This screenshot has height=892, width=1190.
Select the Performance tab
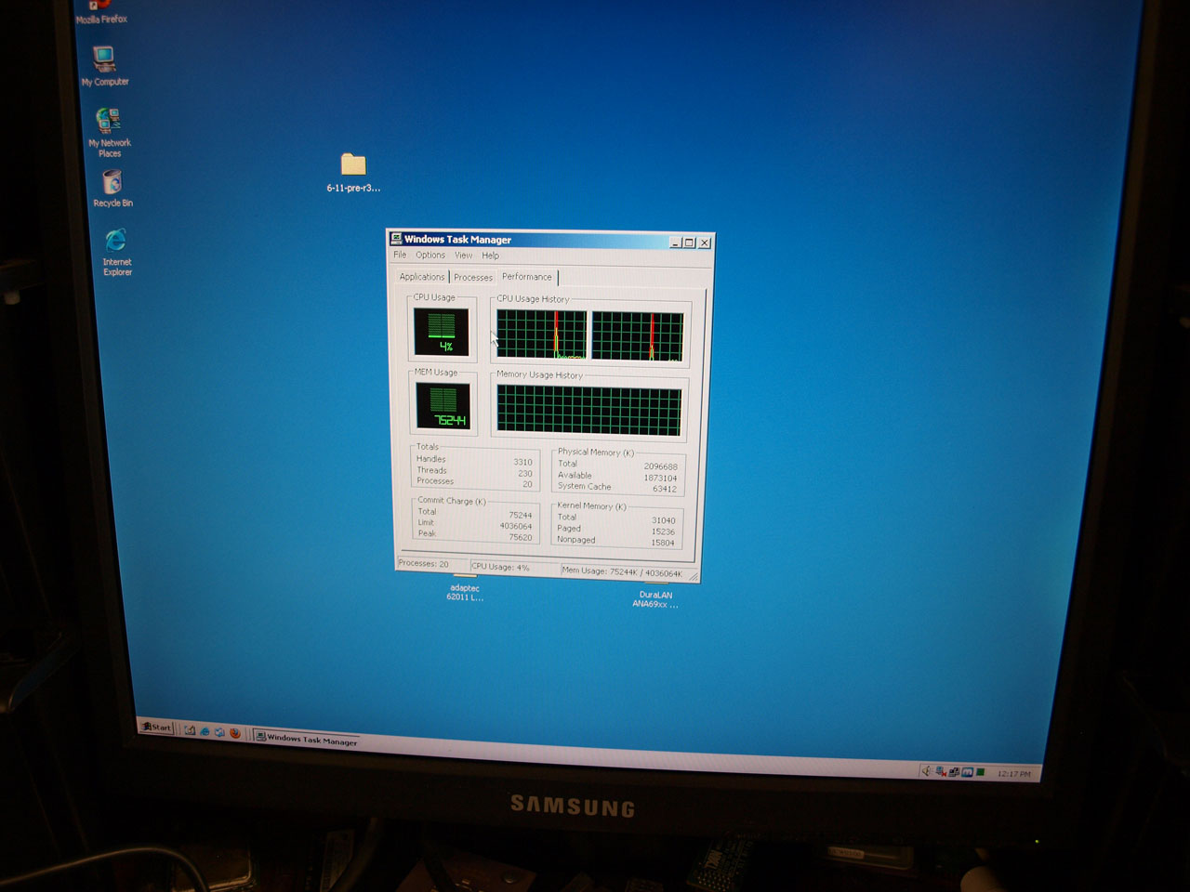click(x=527, y=277)
